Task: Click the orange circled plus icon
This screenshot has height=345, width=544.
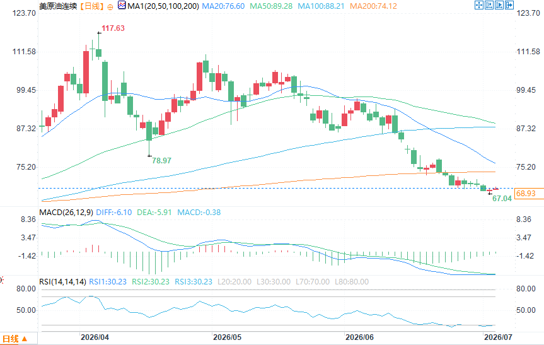Action: tap(110, 7)
